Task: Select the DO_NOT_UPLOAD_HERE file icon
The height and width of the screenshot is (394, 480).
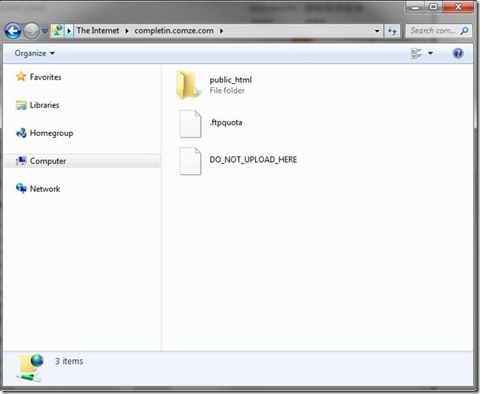Action: click(x=190, y=161)
